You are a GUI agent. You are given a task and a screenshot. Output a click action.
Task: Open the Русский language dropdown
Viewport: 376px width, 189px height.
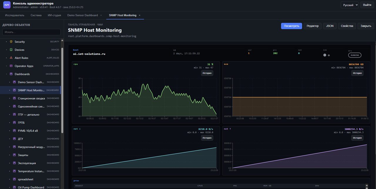[x=350, y=5]
